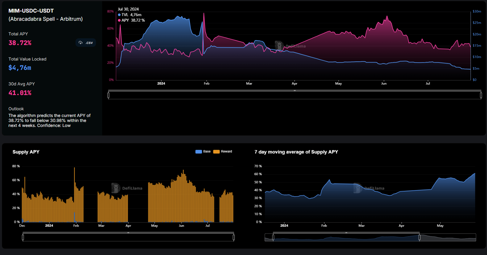This screenshot has height=255, width=487.
Task: Click the Total APY value 38.72%
Action: coord(20,43)
